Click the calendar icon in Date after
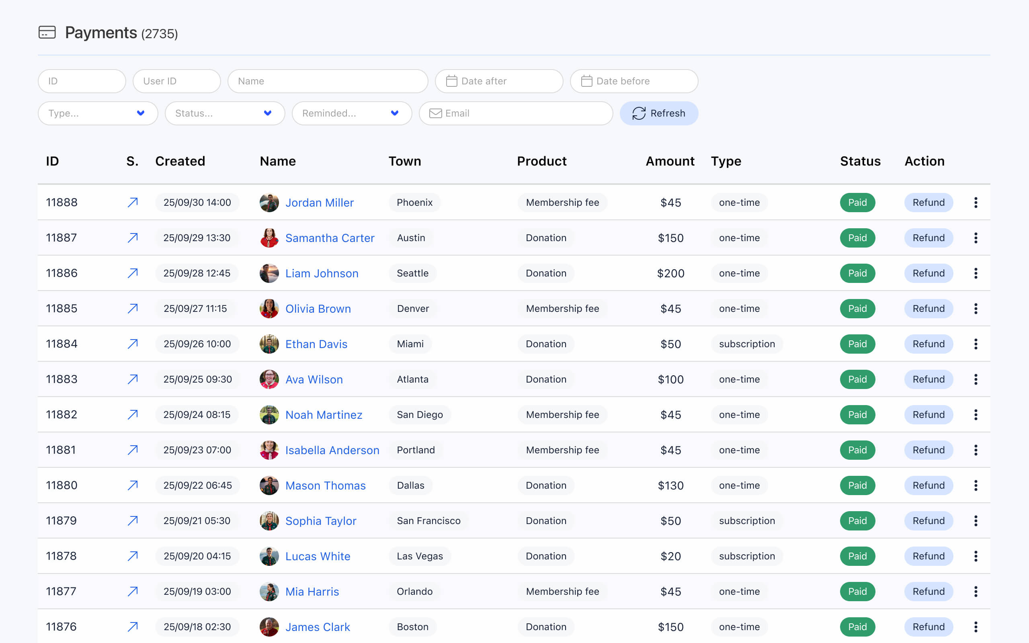The image size is (1029, 643). [x=451, y=81]
